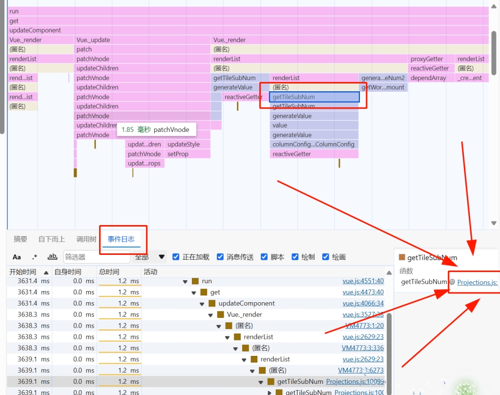Select the highlighted getTileSubNum flame chart block
500x395 pixels.
[314, 97]
